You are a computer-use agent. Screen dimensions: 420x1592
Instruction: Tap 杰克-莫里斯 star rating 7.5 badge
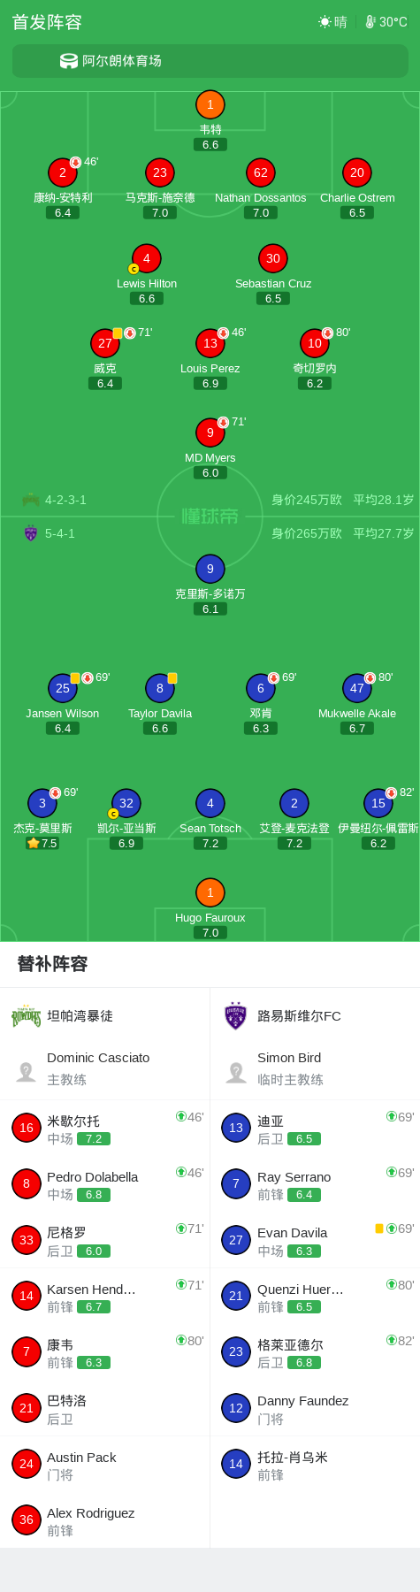(x=42, y=843)
